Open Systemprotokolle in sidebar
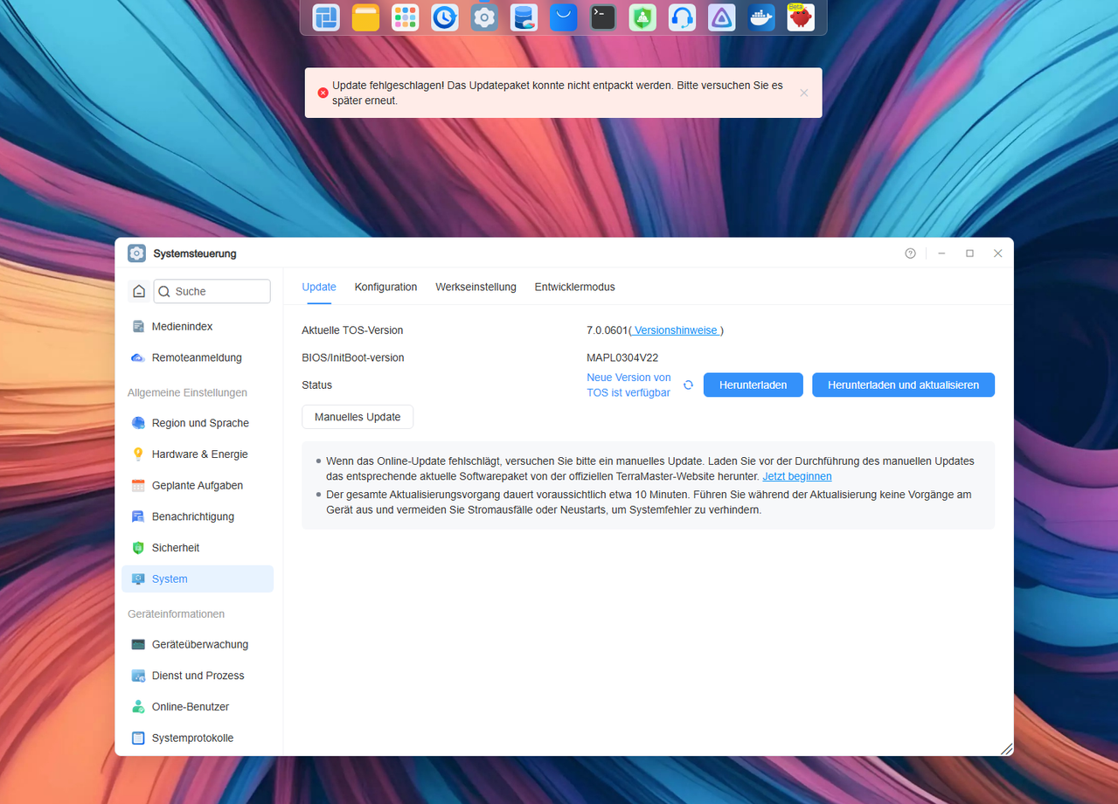 point(198,738)
